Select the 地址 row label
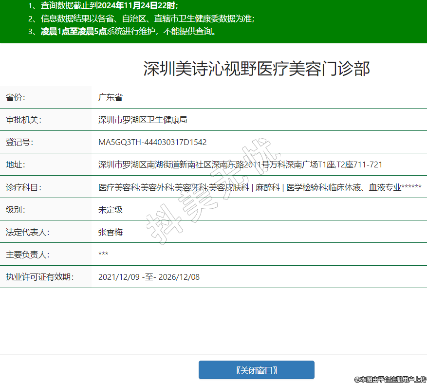Image resolution: width=427 pixels, height=383 pixels. click(15, 164)
